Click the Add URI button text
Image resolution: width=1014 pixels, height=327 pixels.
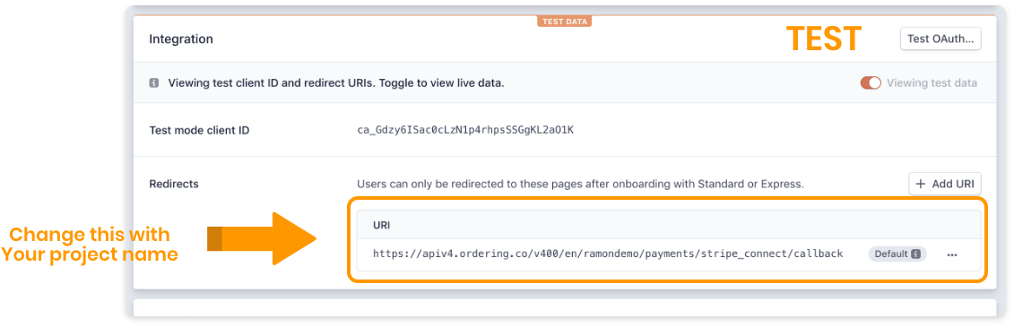[952, 185]
